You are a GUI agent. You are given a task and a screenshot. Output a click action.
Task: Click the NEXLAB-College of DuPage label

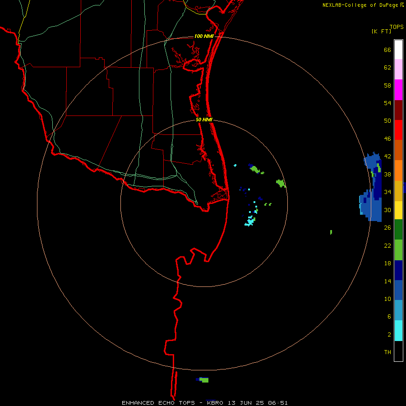pyautogui.click(x=360, y=5)
